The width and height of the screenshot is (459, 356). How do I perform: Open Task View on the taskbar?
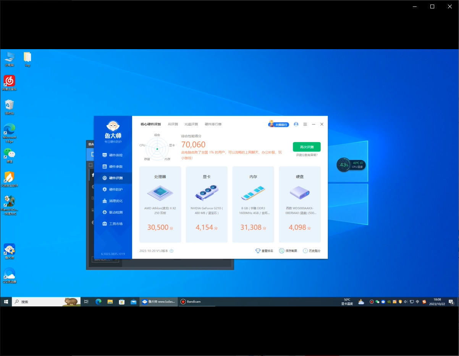click(x=86, y=301)
